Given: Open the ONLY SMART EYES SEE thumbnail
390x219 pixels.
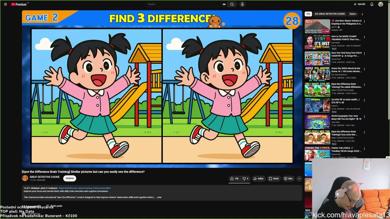Looking at the screenshot, I should [x=317, y=89].
